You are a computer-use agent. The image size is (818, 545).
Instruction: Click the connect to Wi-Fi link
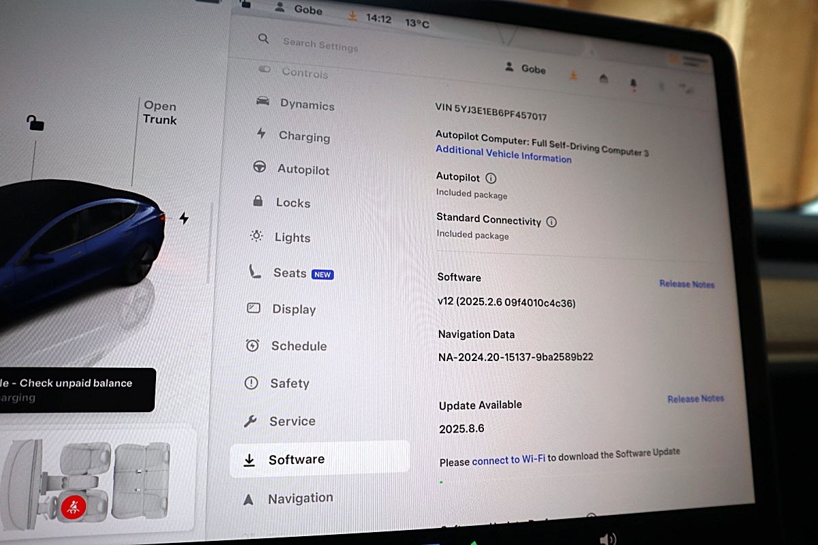[x=509, y=461]
